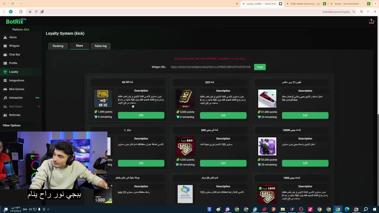Open Alerts in the sidebar

[x=13, y=37]
